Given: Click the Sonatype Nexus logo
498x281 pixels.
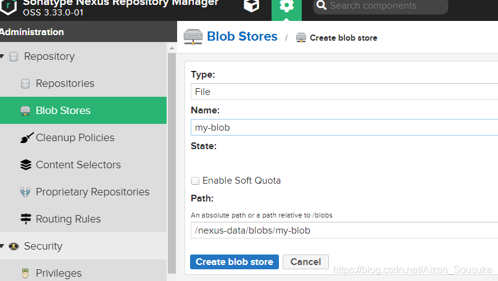Looking at the screenshot, I should tap(8, 6).
